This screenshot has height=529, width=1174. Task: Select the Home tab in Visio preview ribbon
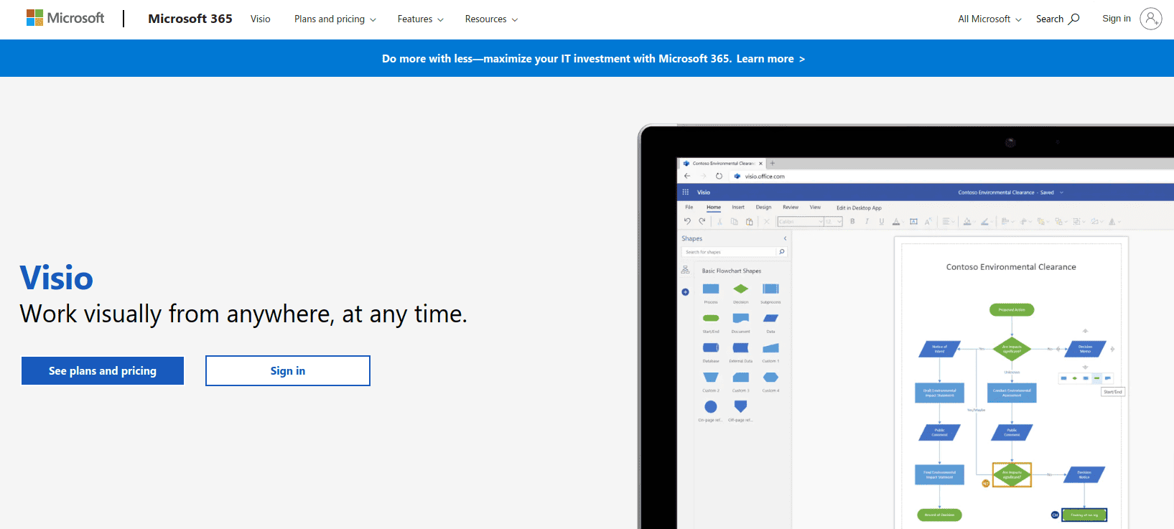point(714,207)
